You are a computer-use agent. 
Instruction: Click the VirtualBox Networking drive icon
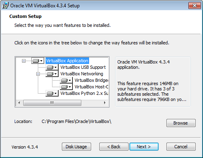click(x=52, y=74)
